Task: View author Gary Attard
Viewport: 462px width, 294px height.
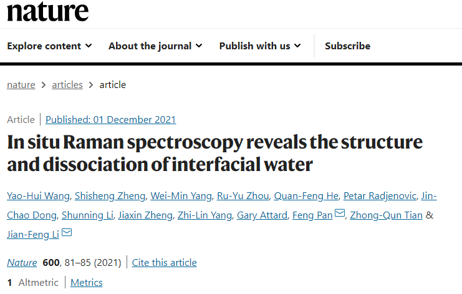Action: (262, 215)
